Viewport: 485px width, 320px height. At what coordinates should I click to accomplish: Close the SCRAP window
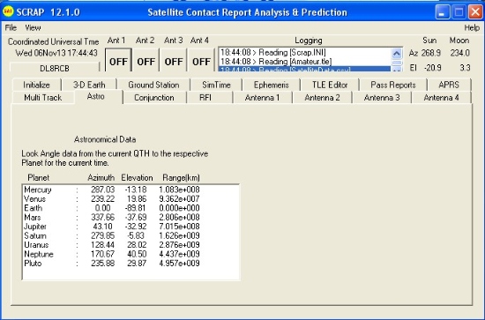tap(475, 12)
